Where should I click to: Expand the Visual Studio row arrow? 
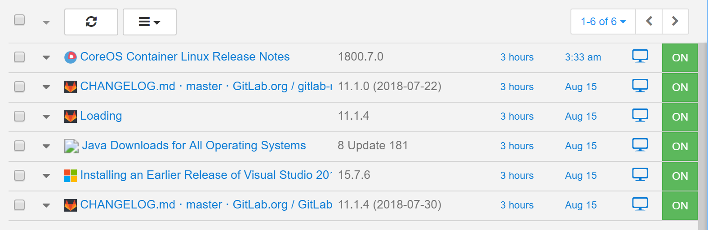[46, 176]
